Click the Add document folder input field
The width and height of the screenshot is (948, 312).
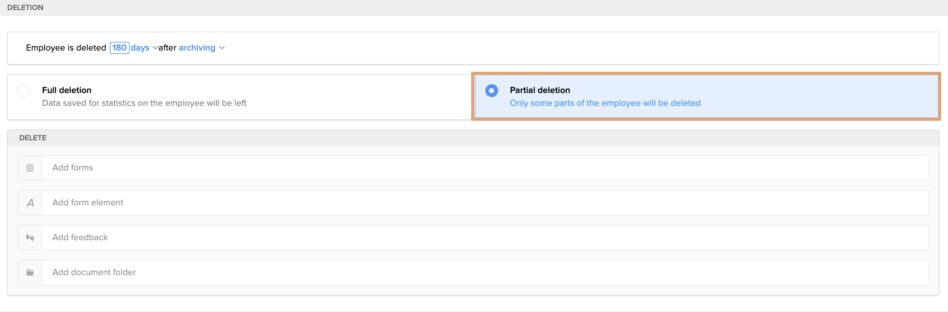click(486, 272)
